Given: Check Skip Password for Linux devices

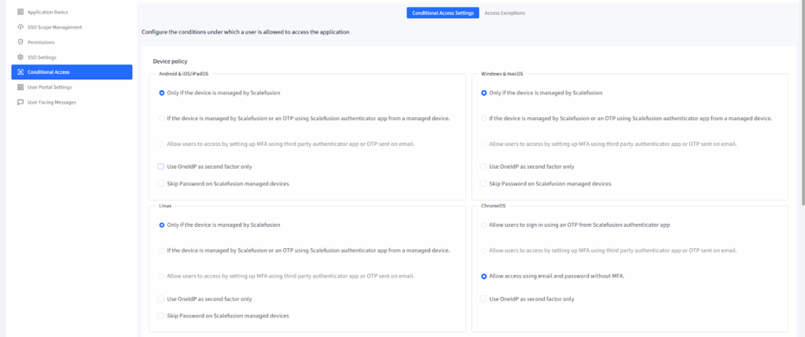Looking at the screenshot, I should [x=161, y=315].
